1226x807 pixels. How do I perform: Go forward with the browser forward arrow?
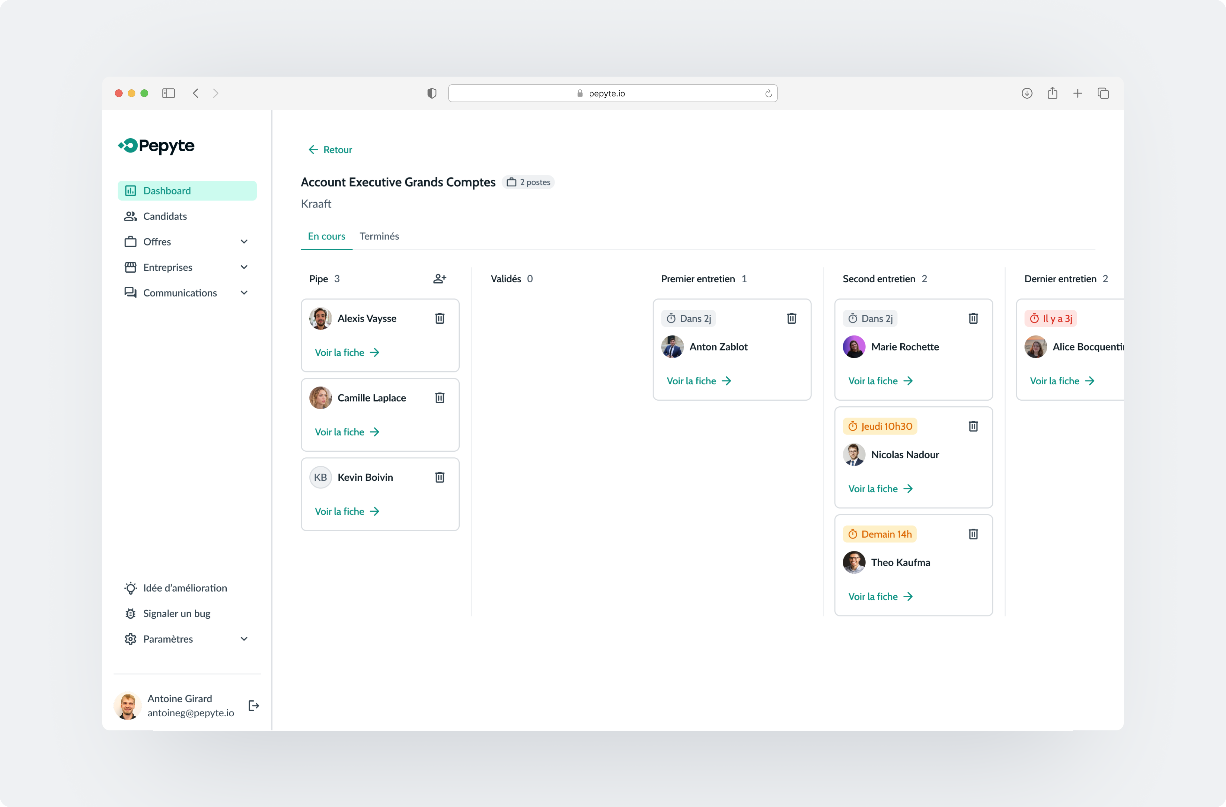216,93
